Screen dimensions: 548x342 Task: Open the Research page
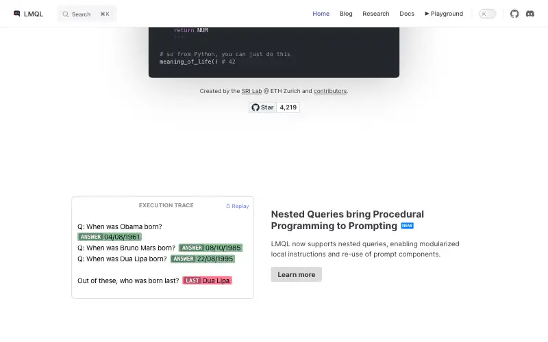pyautogui.click(x=375, y=14)
